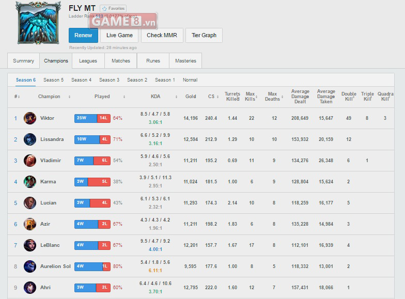Sort by Average Damage Dealt column
405x299 pixels.
300,97
